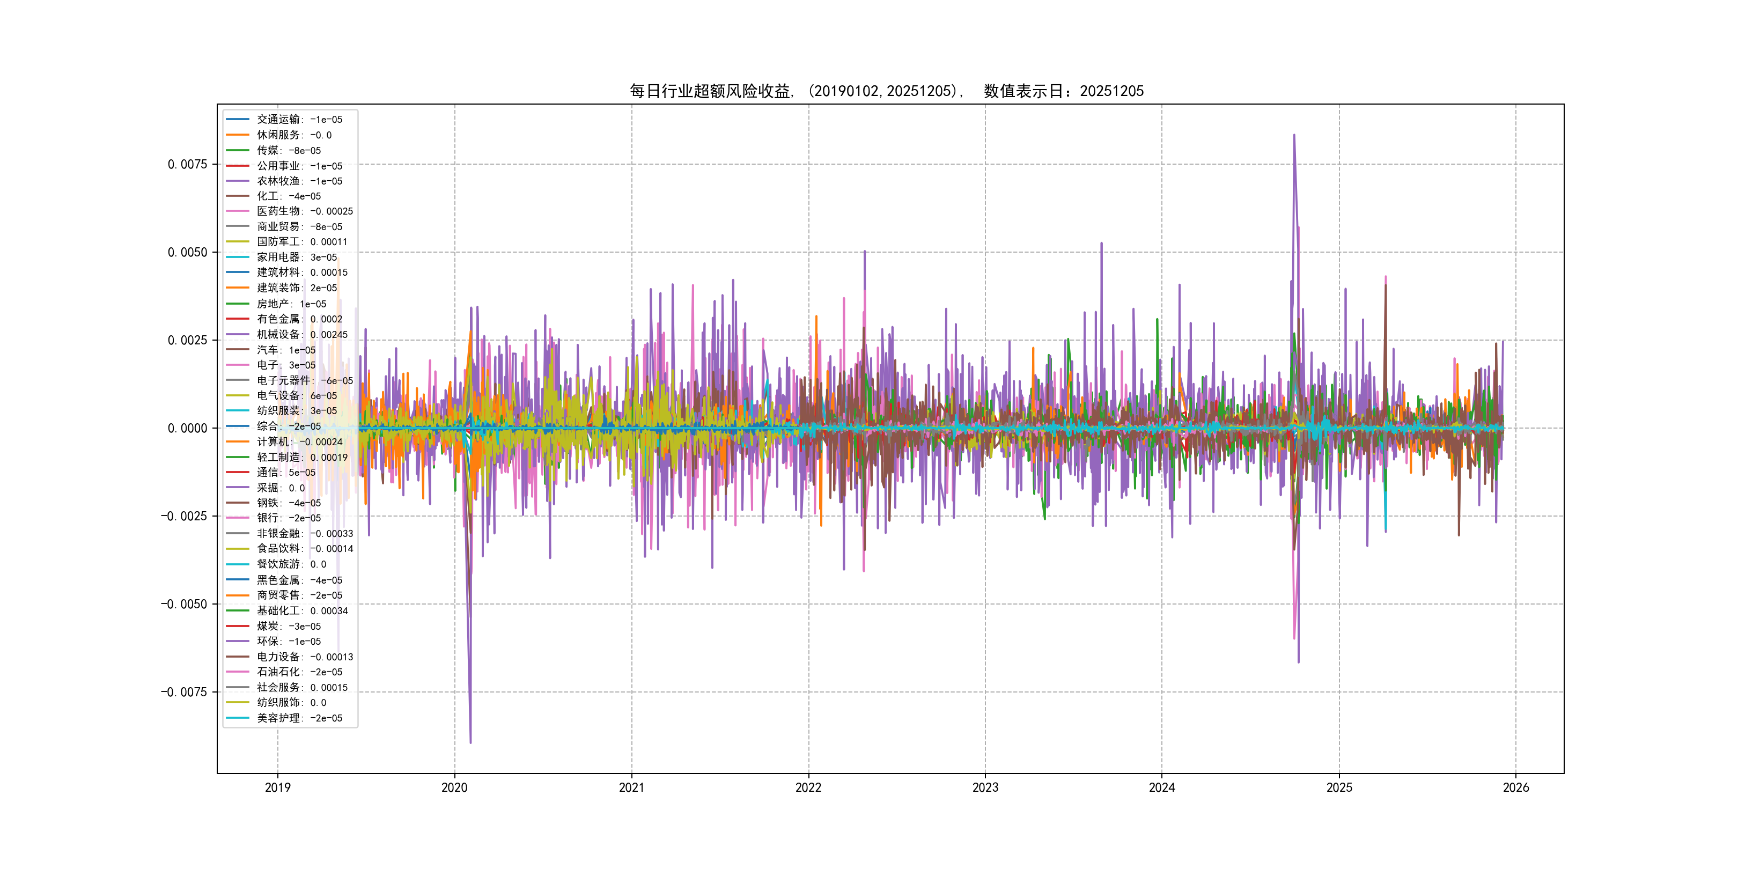Image resolution: width=1738 pixels, height=869 pixels.
Task: Click the 基础化工 legend line sample
Action: pos(238,610)
